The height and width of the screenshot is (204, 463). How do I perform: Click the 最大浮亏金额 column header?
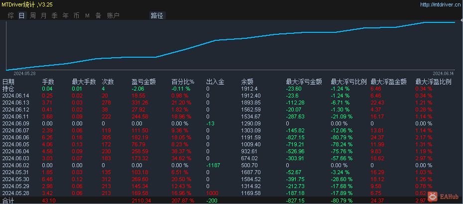coord(304,82)
